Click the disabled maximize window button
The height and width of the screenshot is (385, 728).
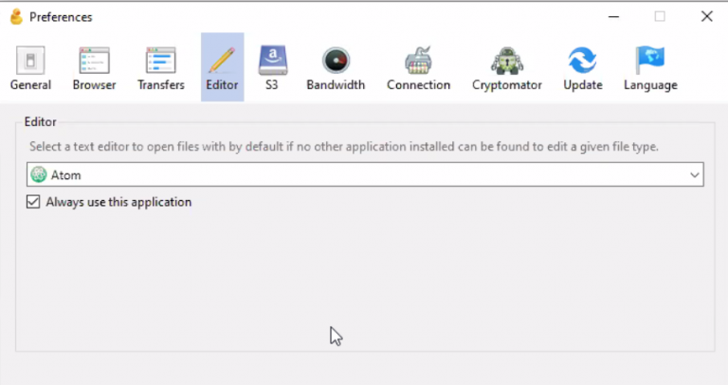coord(660,16)
